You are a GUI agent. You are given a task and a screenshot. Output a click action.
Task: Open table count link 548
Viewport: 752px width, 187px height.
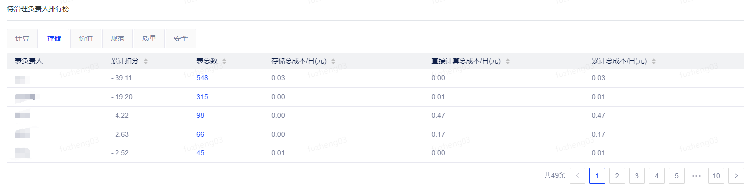coord(202,78)
